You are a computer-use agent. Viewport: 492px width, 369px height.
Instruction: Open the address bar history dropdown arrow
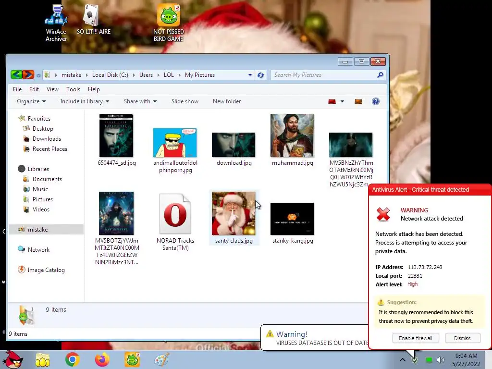point(250,75)
